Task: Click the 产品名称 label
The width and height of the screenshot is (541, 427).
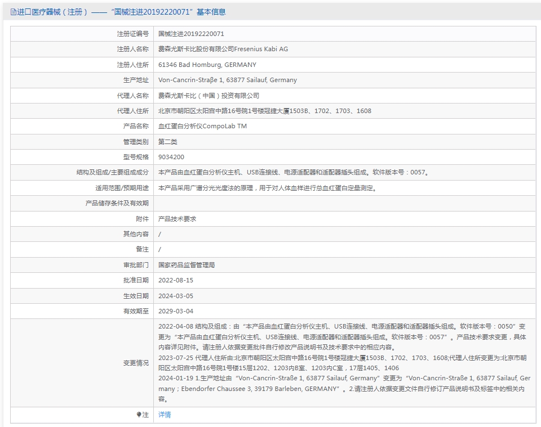Action: [136, 126]
